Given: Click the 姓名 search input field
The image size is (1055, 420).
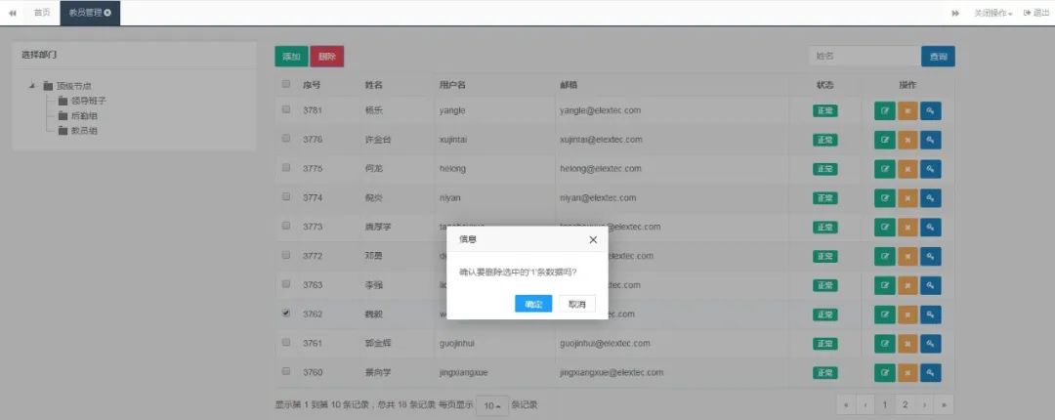Looking at the screenshot, I should pos(864,57).
